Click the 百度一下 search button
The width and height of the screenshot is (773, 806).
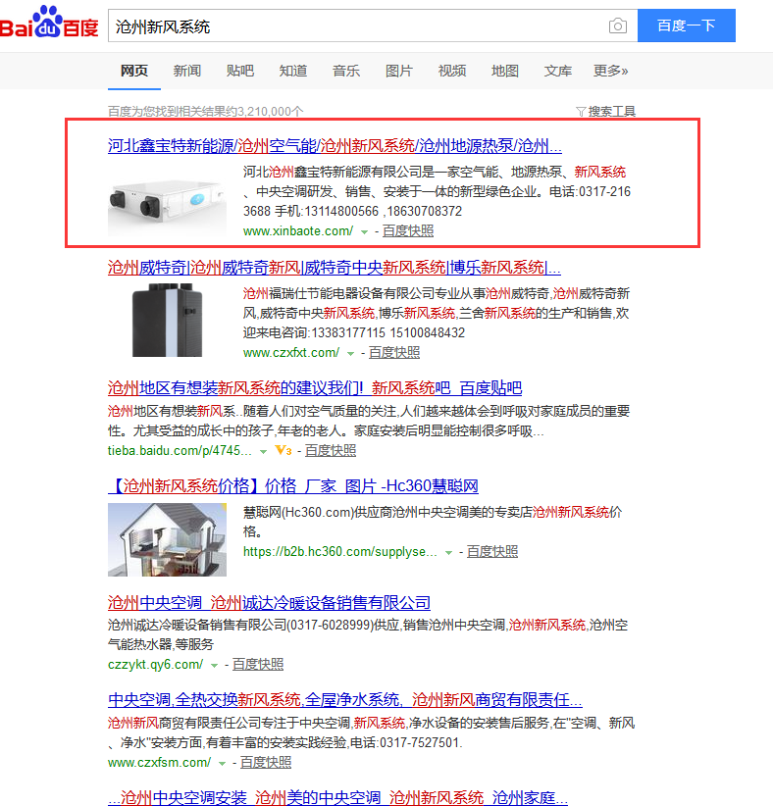[686, 25]
